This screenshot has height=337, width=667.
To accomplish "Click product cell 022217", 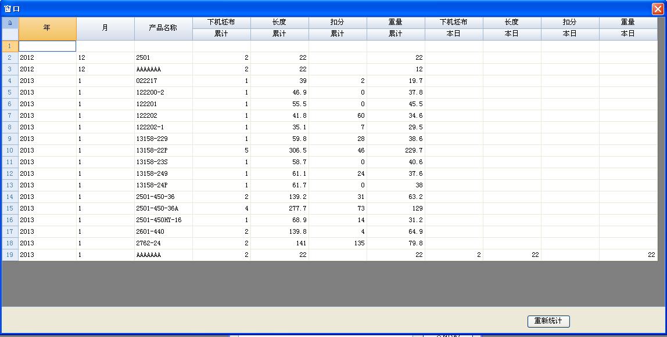I will point(163,81).
